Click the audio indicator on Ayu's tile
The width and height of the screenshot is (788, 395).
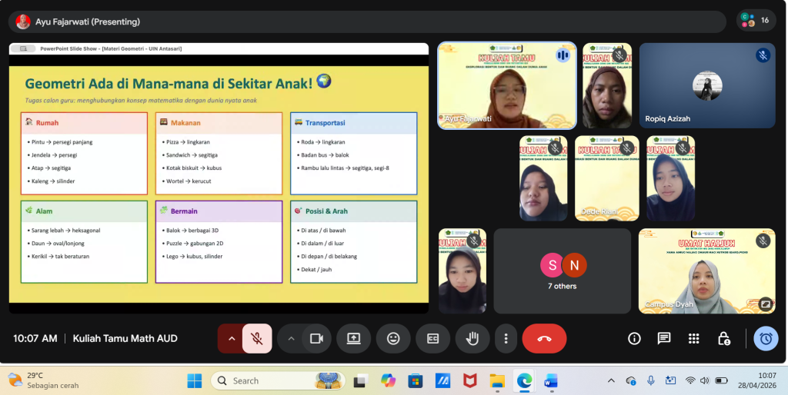click(563, 55)
